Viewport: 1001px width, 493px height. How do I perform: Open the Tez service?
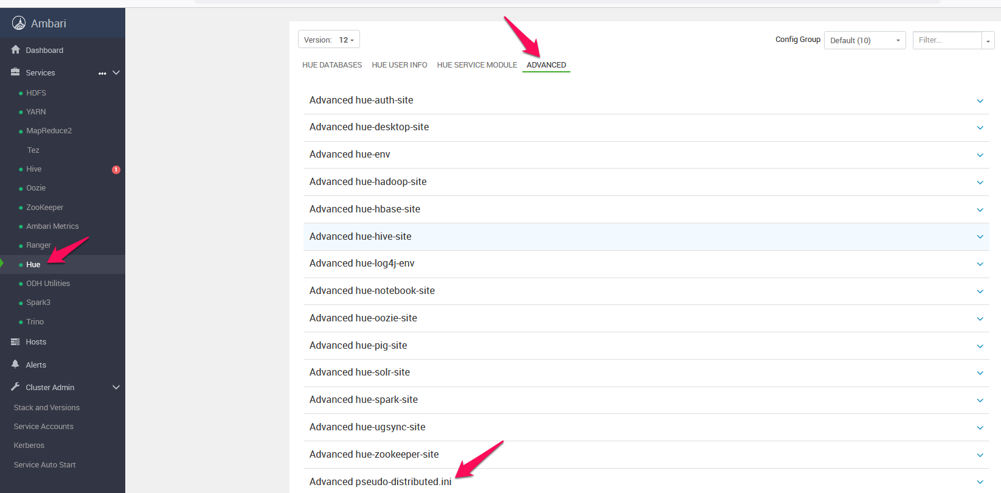[x=33, y=150]
